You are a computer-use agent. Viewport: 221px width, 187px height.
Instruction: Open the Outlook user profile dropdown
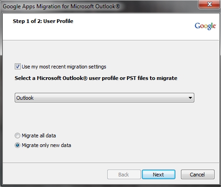pyautogui.click(x=105, y=98)
